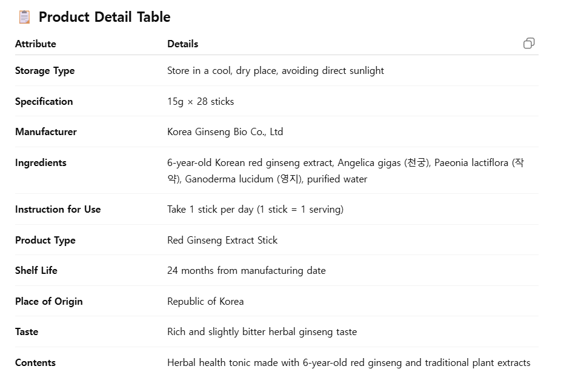This screenshot has height=389, width=581.
Task: Click the Details column header
Action: click(x=182, y=44)
